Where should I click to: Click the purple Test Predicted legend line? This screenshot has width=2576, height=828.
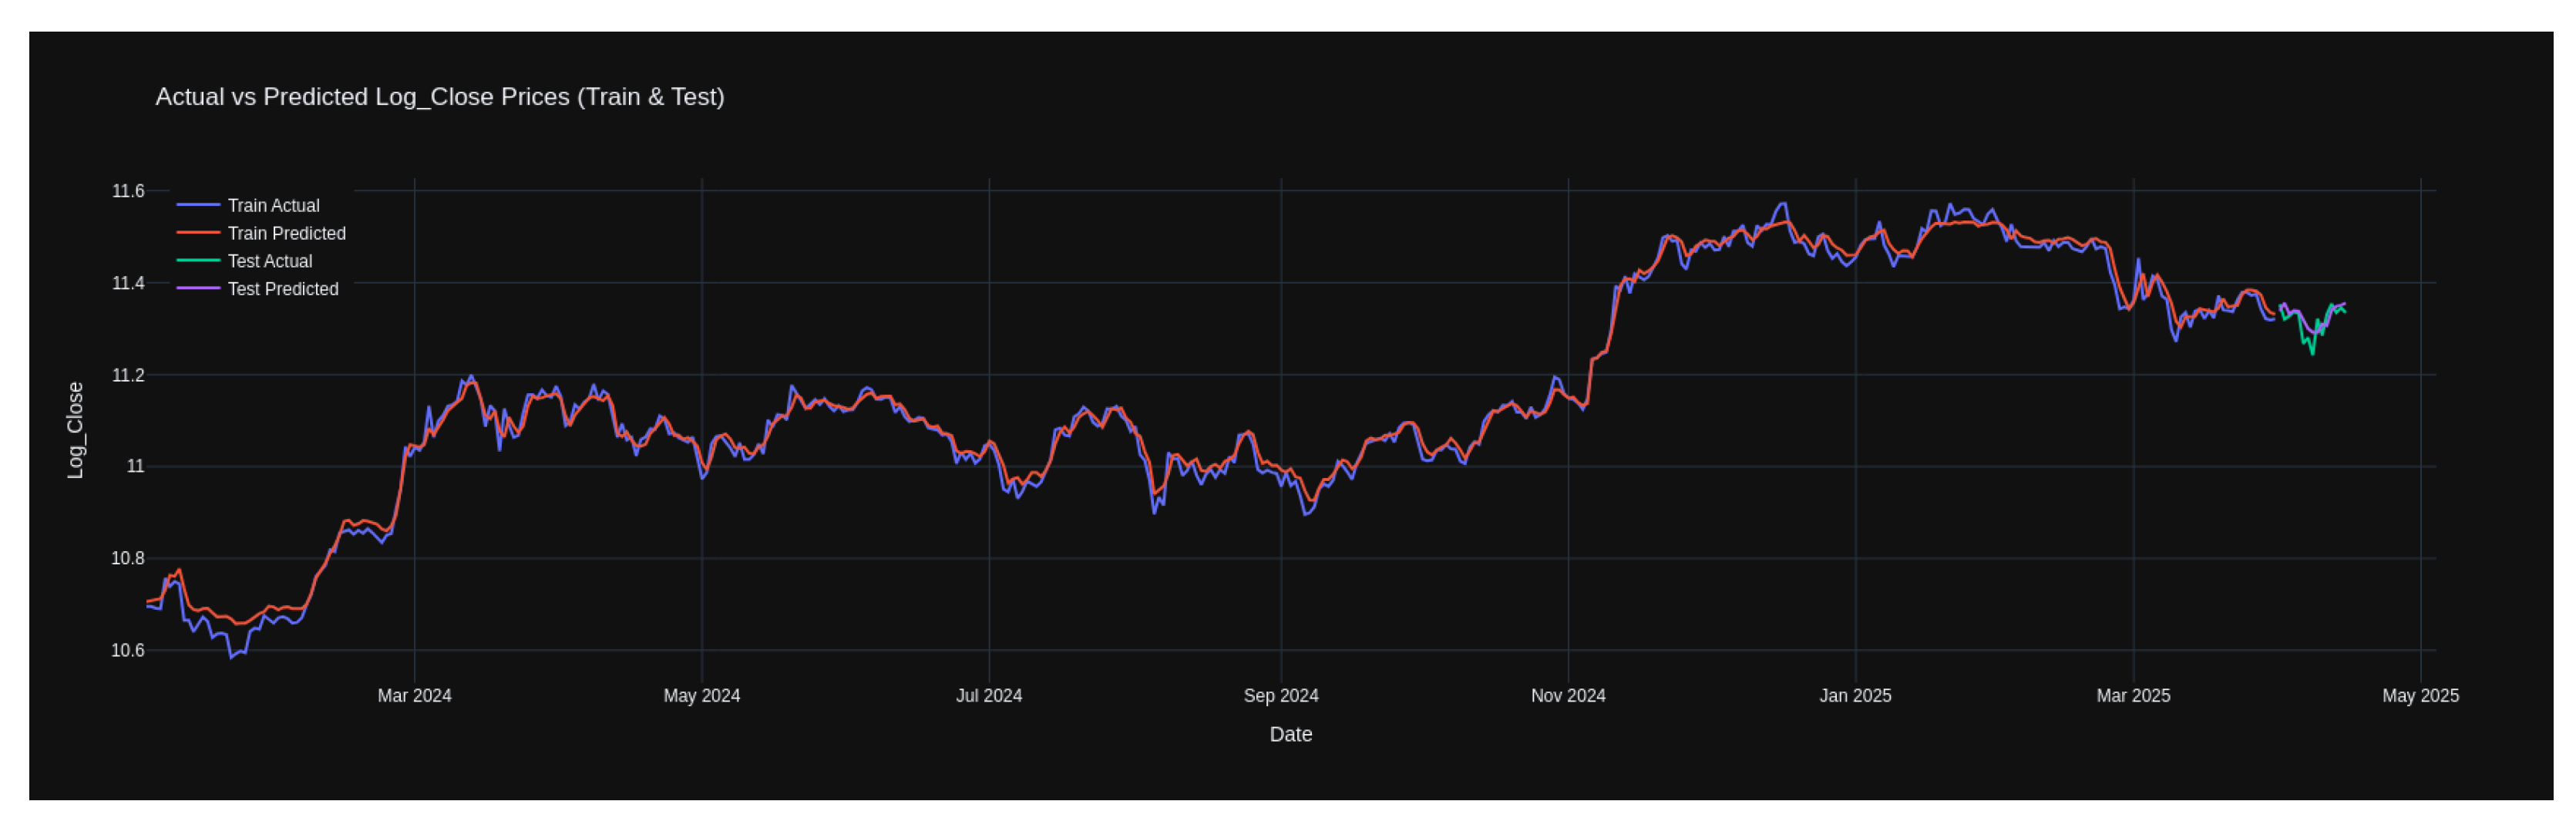[x=198, y=289]
